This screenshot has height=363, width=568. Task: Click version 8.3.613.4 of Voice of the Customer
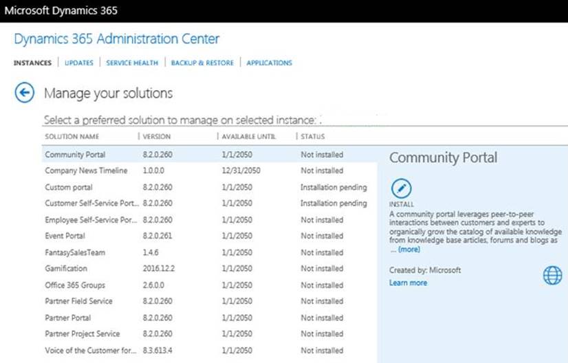(157, 351)
